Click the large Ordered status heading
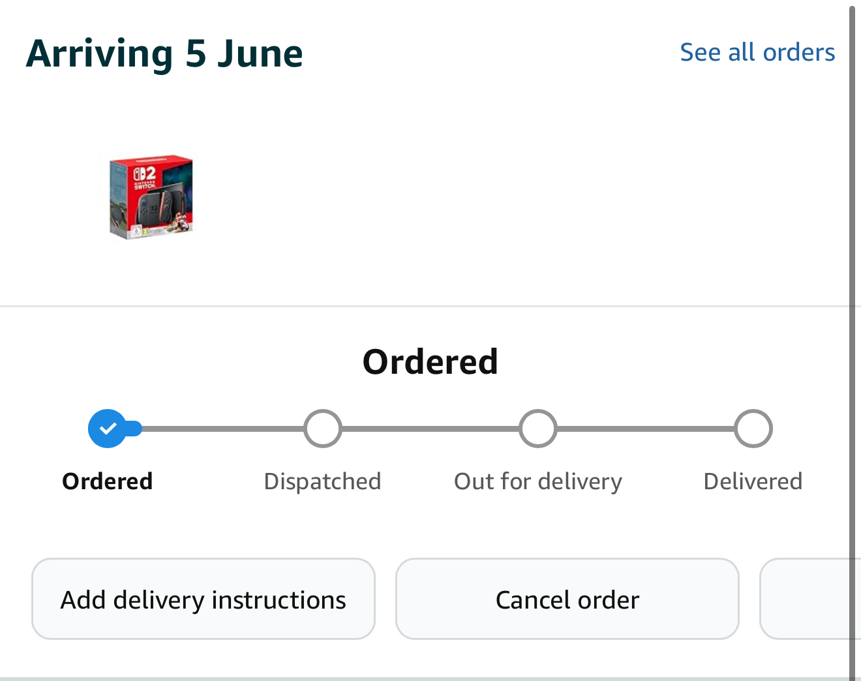This screenshot has height=681, width=861. pyautogui.click(x=430, y=362)
